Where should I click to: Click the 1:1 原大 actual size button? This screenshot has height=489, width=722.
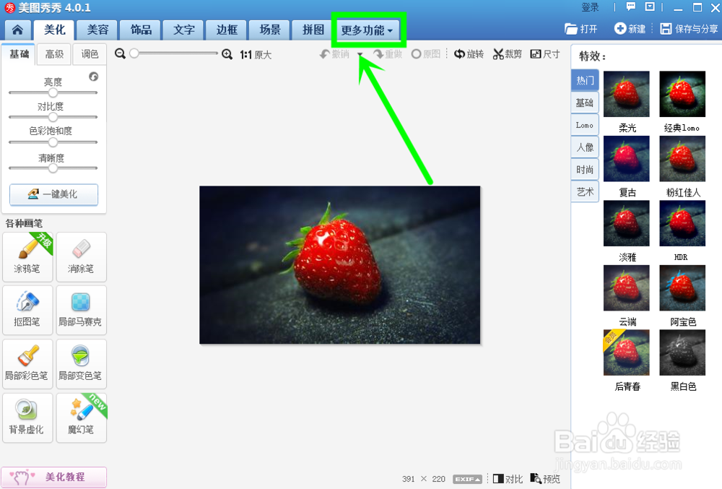tap(256, 55)
